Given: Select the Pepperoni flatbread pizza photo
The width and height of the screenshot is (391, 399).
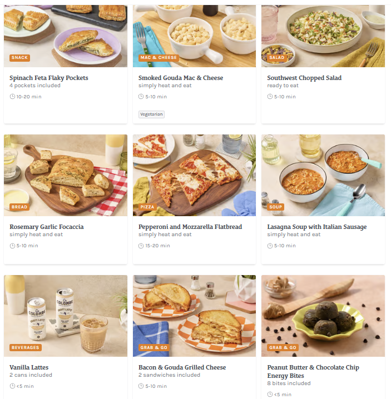Looking at the screenshot, I should coord(194,175).
